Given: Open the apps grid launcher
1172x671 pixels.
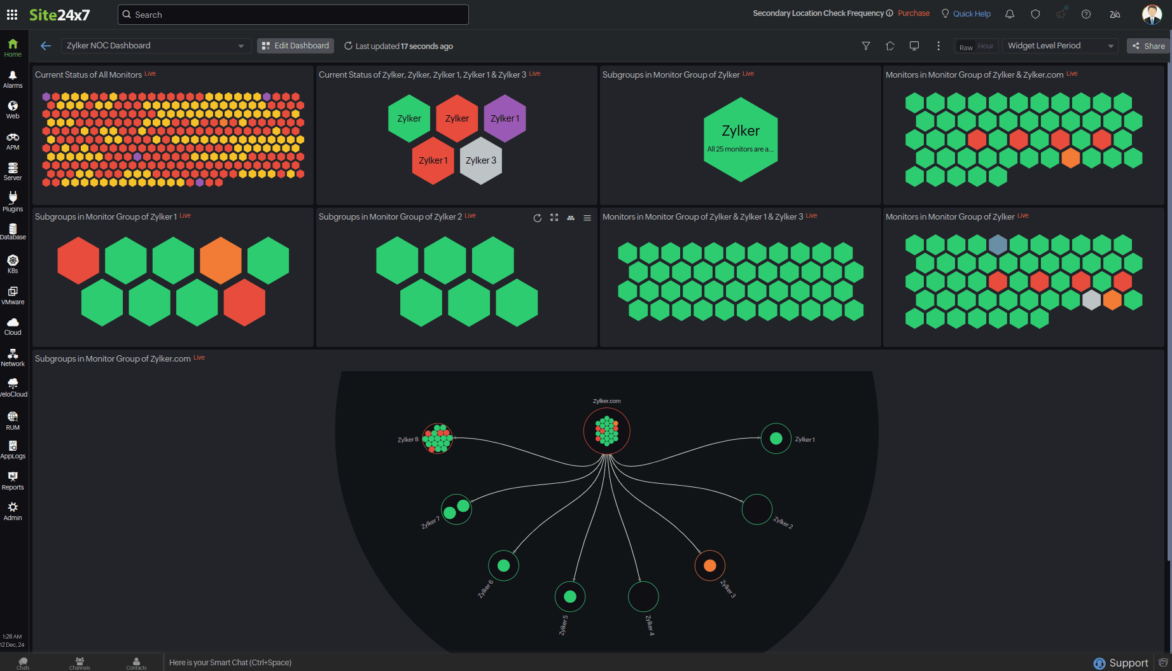Looking at the screenshot, I should (x=11, y=14).
